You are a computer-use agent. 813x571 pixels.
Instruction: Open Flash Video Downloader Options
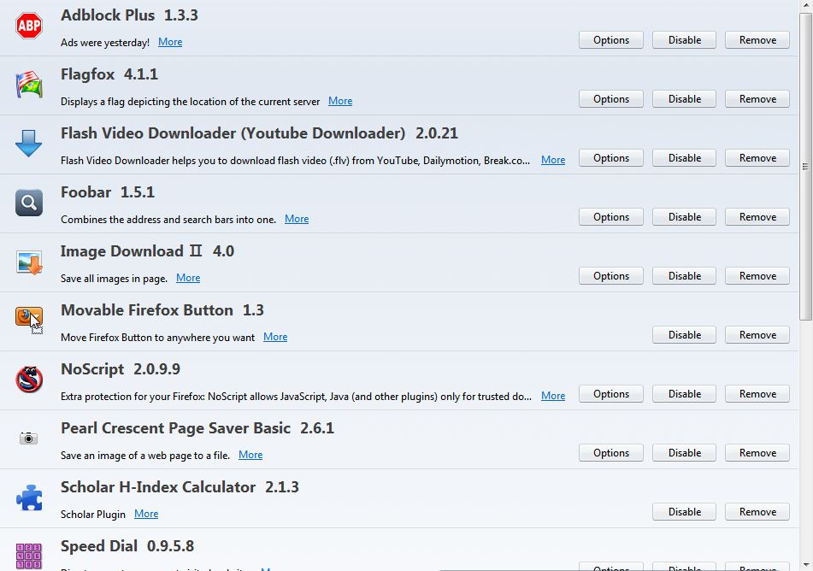pos(610,158)
